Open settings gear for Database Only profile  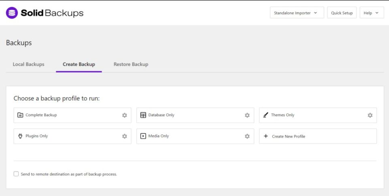click(x=247, y=115)
